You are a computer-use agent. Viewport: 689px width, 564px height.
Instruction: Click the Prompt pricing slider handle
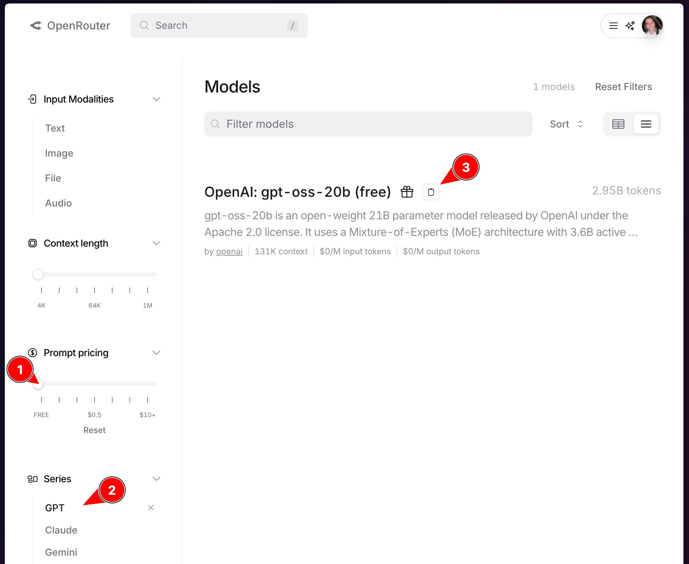click(x=38, y=384)
